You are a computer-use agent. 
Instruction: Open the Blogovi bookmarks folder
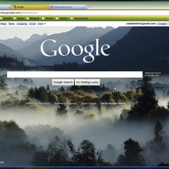pyautogui.click(x=33, y=18)
